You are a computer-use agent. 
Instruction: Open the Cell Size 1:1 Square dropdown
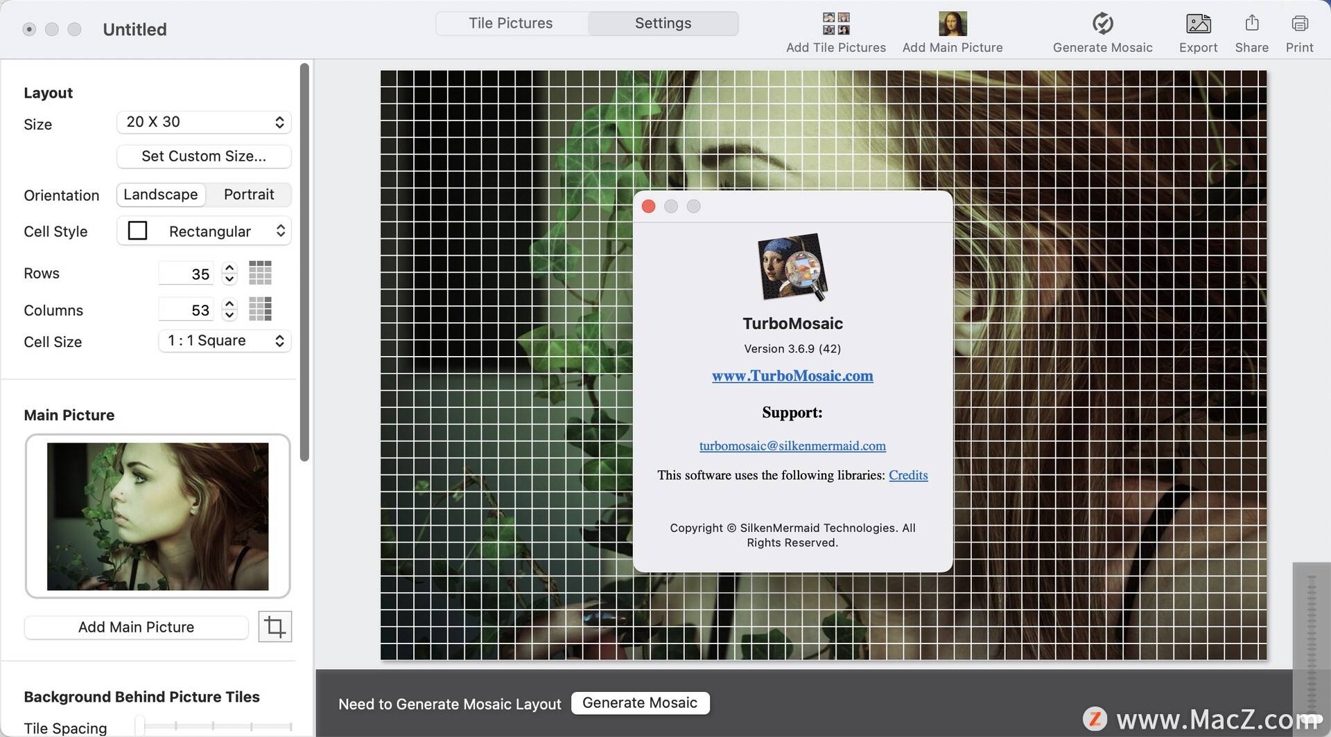pyautogui.click(x=225, y=341)
